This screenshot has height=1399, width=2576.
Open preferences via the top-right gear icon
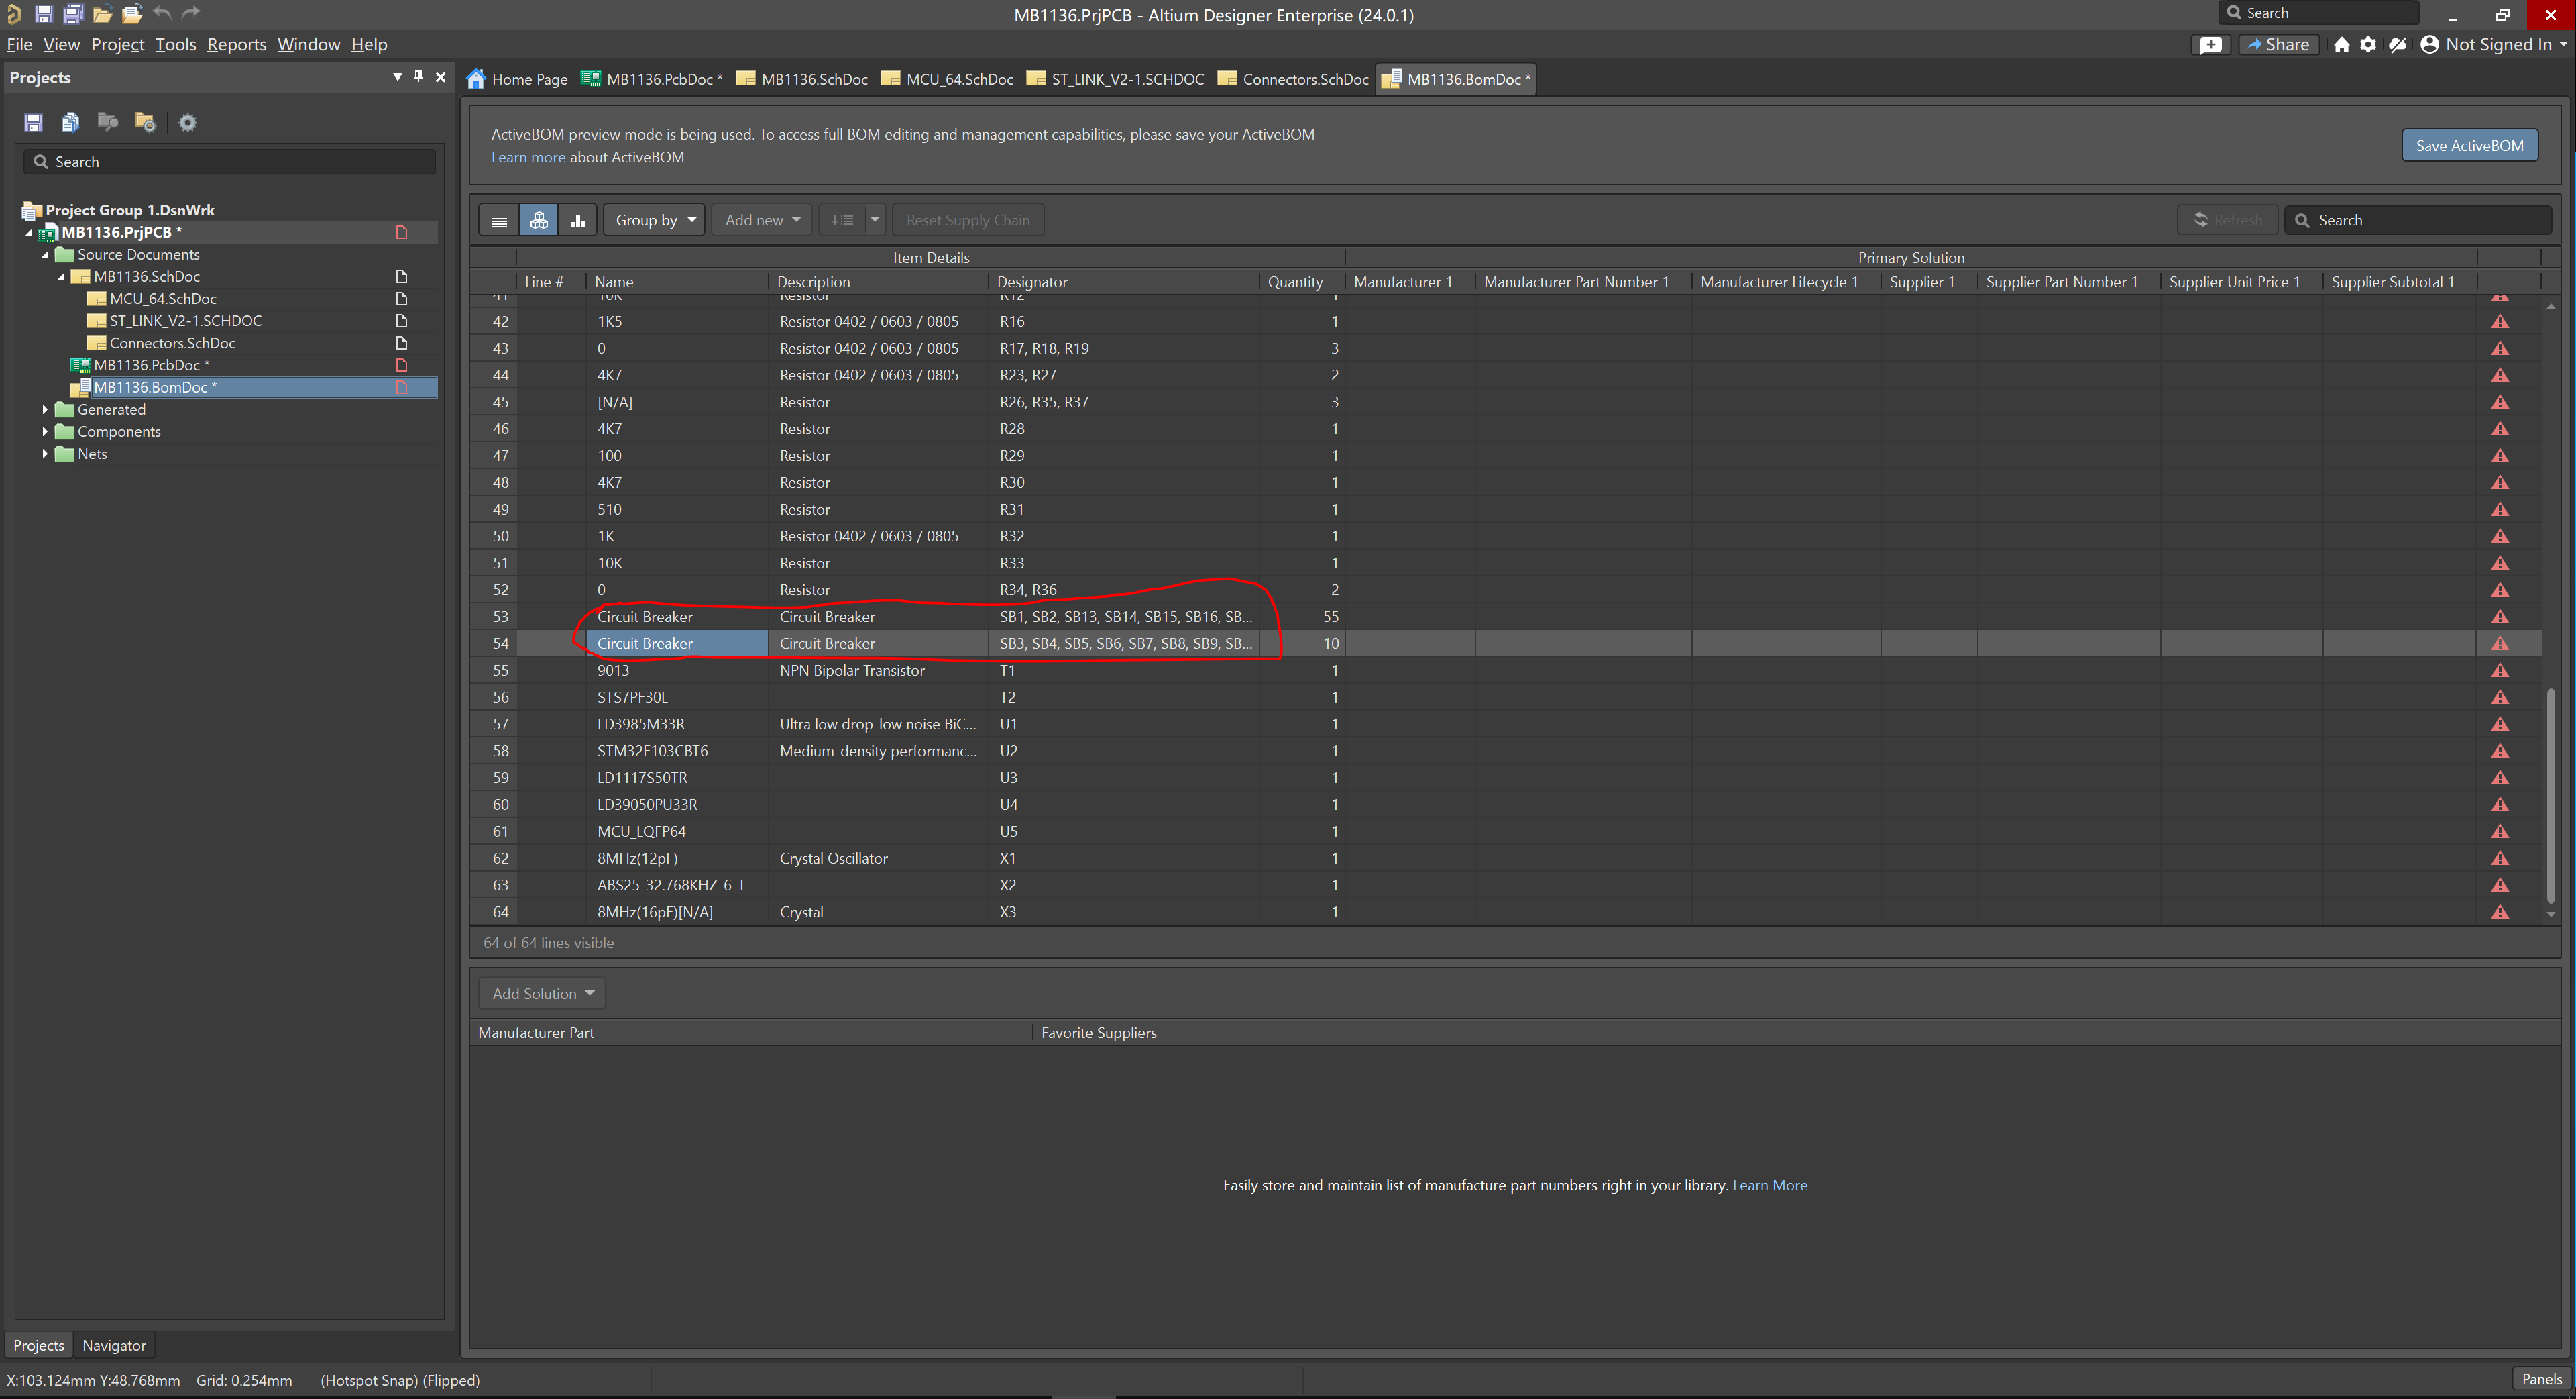tap(2368, 44)
